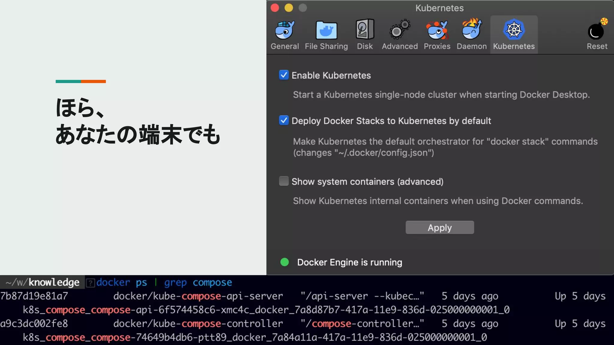
Task: Click the Apply button
Action: pyautogui.click(x=440, y=228)
